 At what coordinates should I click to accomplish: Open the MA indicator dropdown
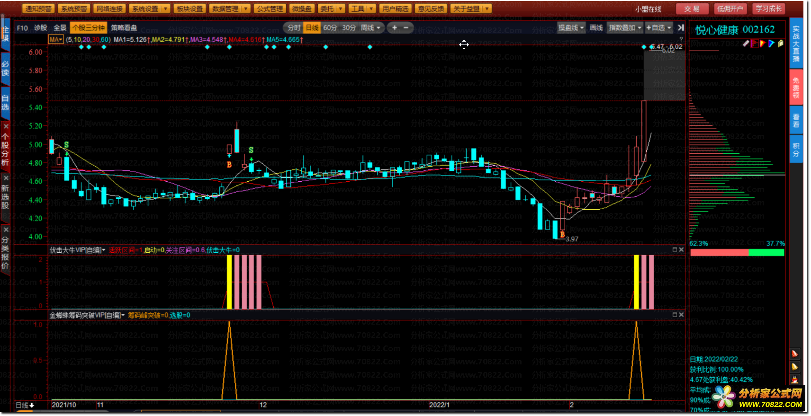click(x=56, y=40)
